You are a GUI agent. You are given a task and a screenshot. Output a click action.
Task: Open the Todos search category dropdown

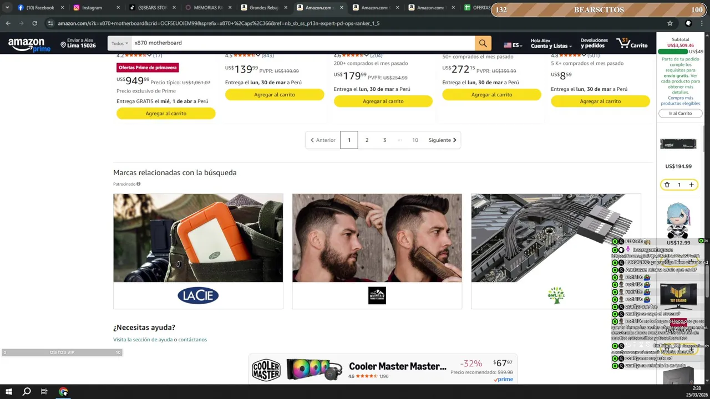[x=120, y=43]
